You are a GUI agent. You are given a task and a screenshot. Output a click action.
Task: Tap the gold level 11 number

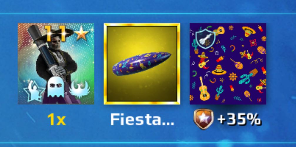55,33
